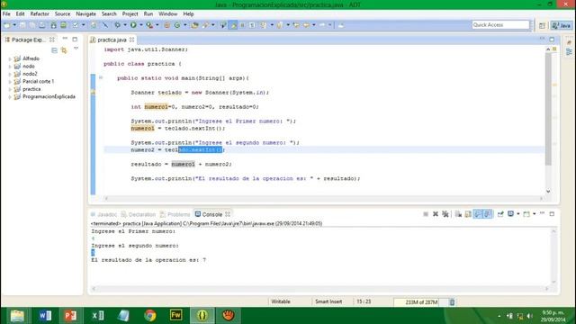Click the New Java Class icon
The width and height of the screenshot is (576, 324).
click(x=177, y=25)
